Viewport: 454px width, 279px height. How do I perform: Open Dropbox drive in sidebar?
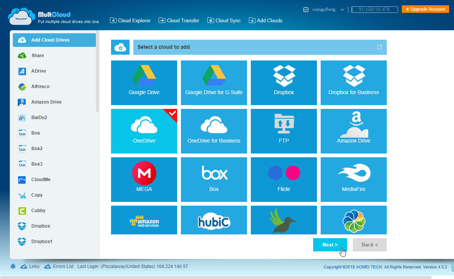coord(54,226)
